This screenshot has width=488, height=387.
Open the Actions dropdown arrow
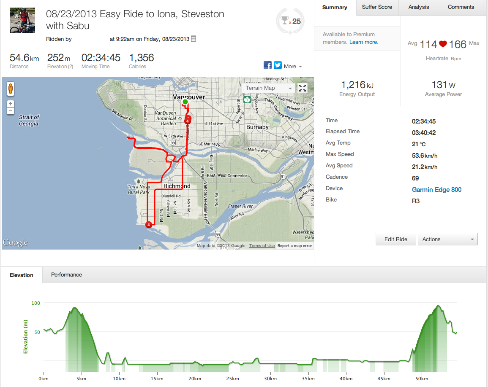tap(472, 239)
